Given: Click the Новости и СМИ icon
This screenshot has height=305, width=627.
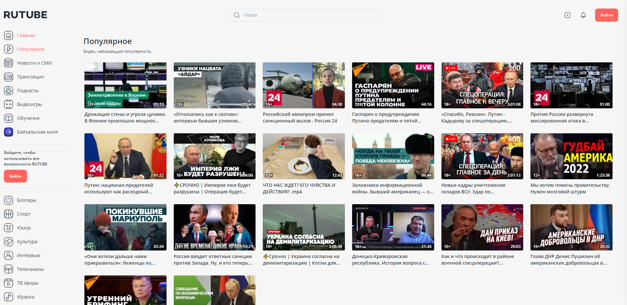Looking at the screenshot, I should pos(9,63).
